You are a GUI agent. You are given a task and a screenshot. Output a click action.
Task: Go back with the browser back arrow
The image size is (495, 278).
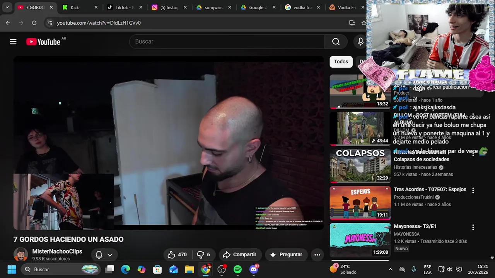8,23
